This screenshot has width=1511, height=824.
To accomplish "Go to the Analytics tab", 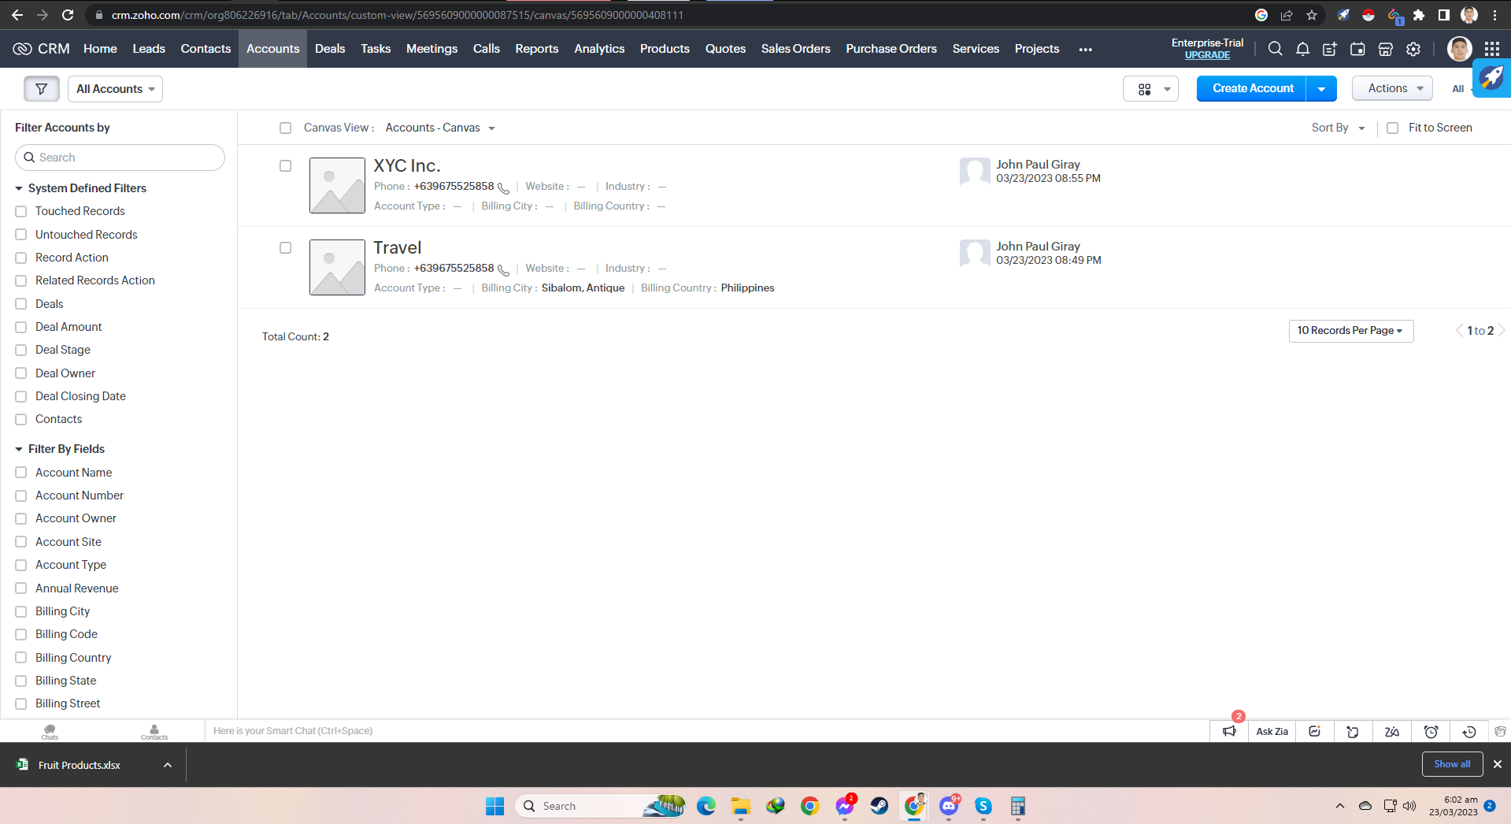I will (x=599, y=49).
